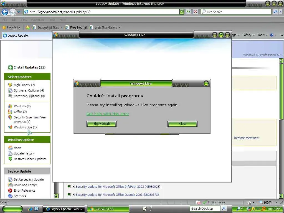This screenshot has height=213, width=284.
Task: Open the zoom level 100% dropdown
Action: 277,202
